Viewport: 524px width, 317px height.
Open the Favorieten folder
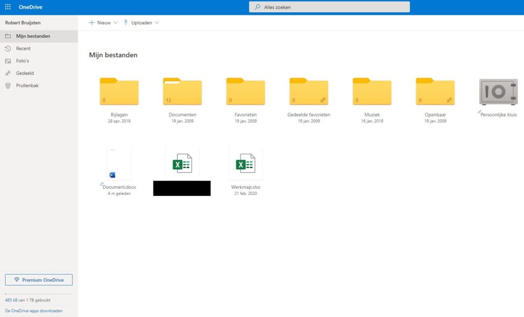[x=246, y=92]
